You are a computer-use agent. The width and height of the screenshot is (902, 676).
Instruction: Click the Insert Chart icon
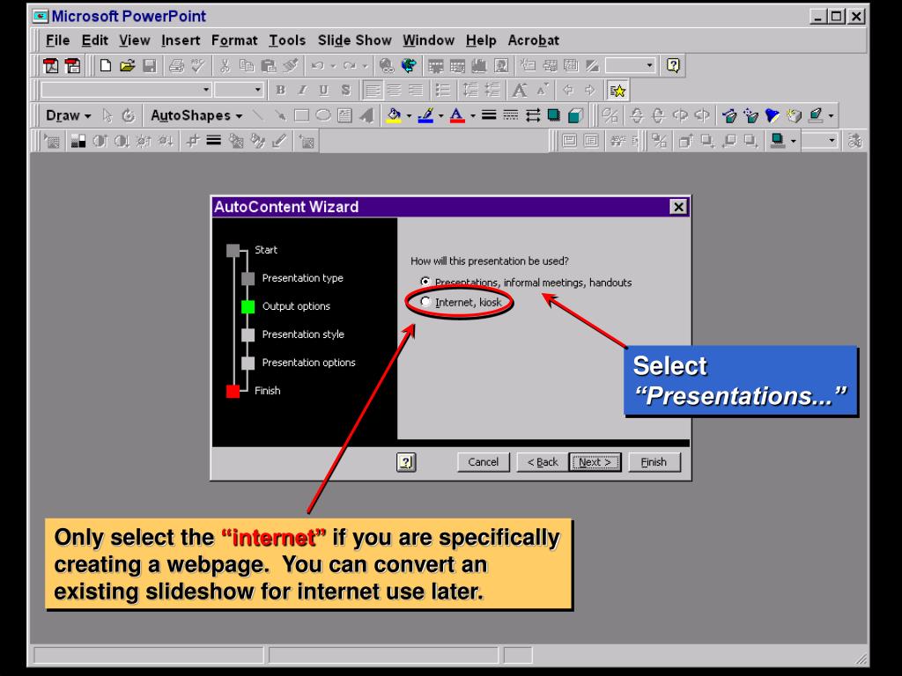pos(479,65)
